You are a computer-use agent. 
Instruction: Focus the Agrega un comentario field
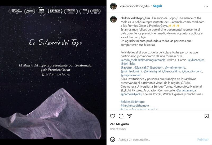pos(156,140)
